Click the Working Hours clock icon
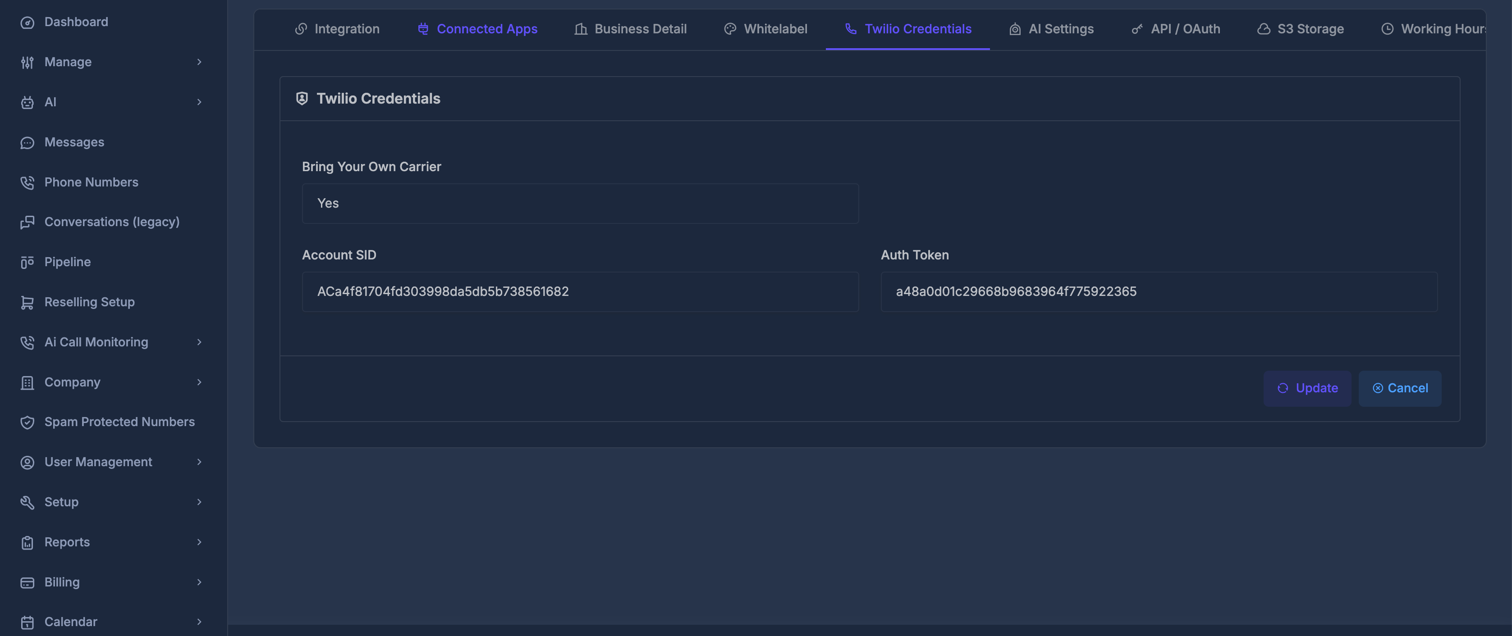The width and height of the screenshot is (1512, 636). [x=1387, y=29]
